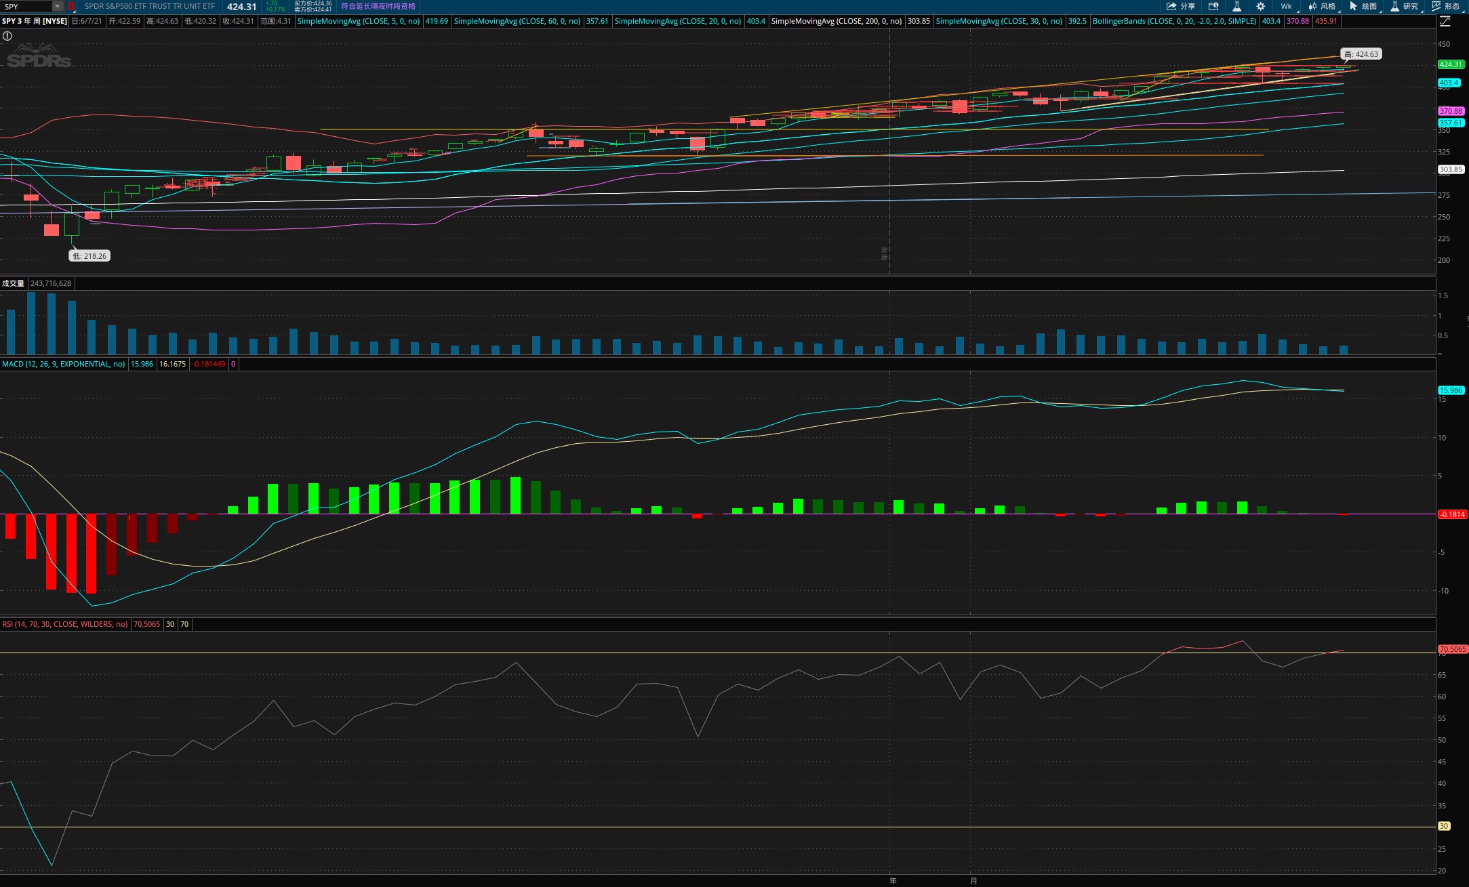Click the green 424.31 price axis marker

[1450, 64]
